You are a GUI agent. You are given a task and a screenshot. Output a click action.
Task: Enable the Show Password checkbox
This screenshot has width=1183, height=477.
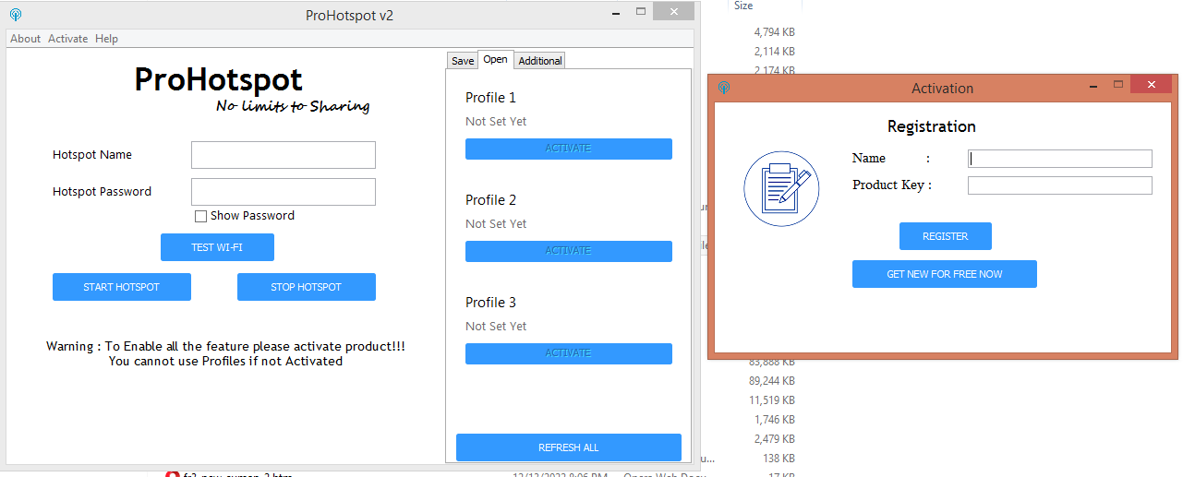point(200,216)
